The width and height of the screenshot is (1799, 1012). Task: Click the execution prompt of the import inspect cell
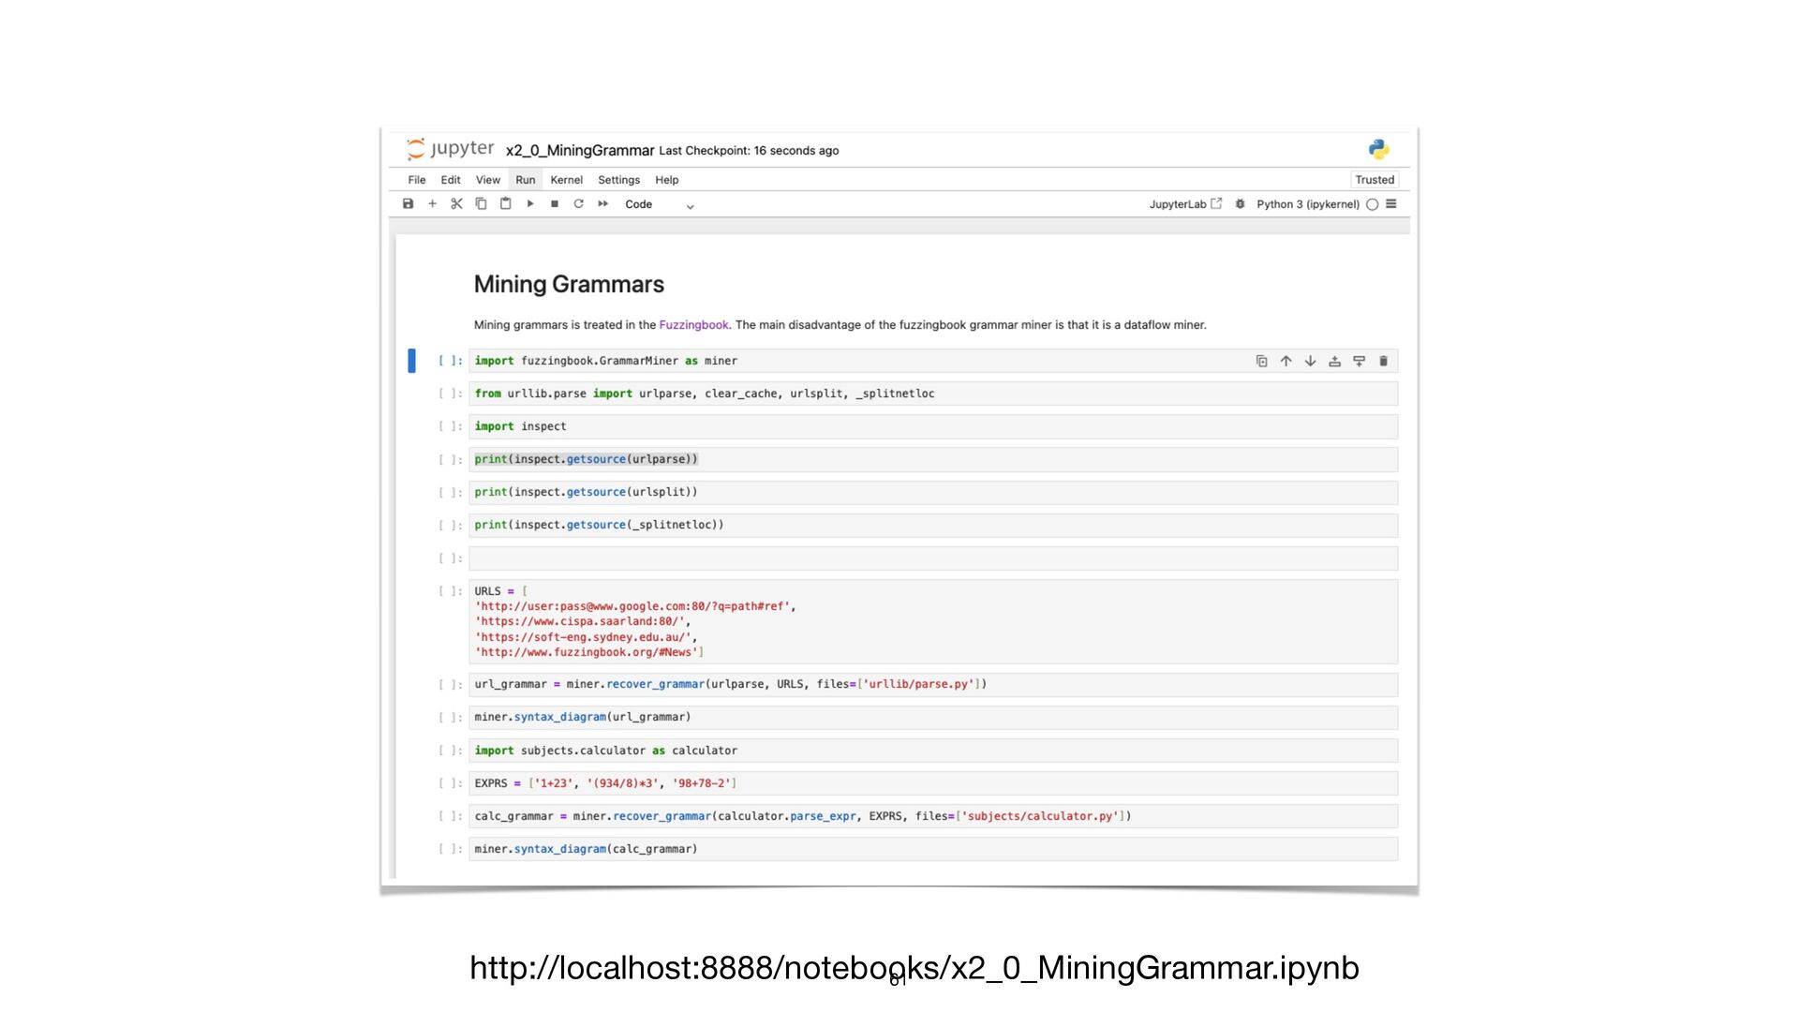coord(450,426)
